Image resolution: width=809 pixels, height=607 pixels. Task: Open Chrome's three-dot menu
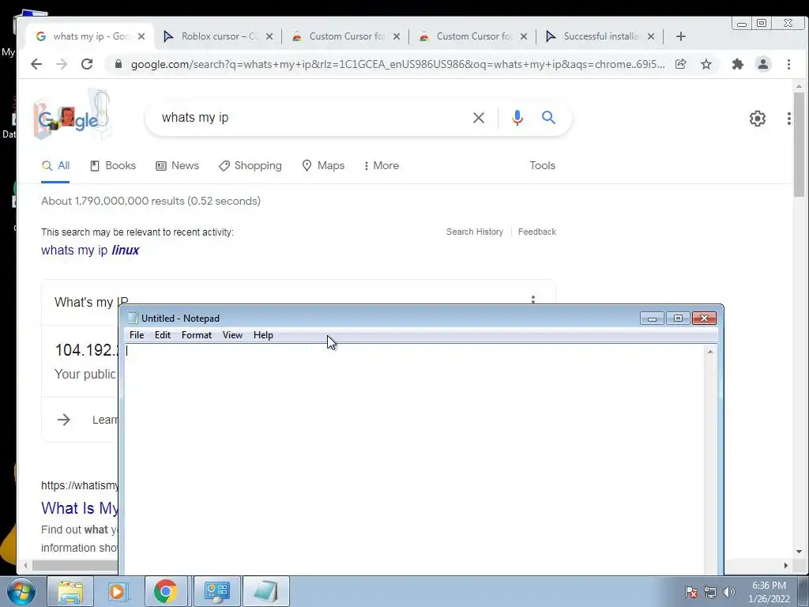tap(788, 64)
